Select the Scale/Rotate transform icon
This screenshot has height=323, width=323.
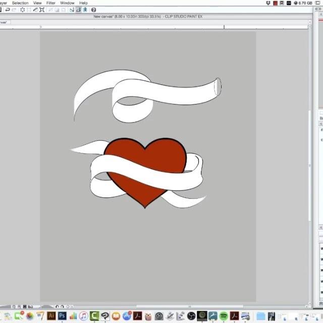[42, 10]
